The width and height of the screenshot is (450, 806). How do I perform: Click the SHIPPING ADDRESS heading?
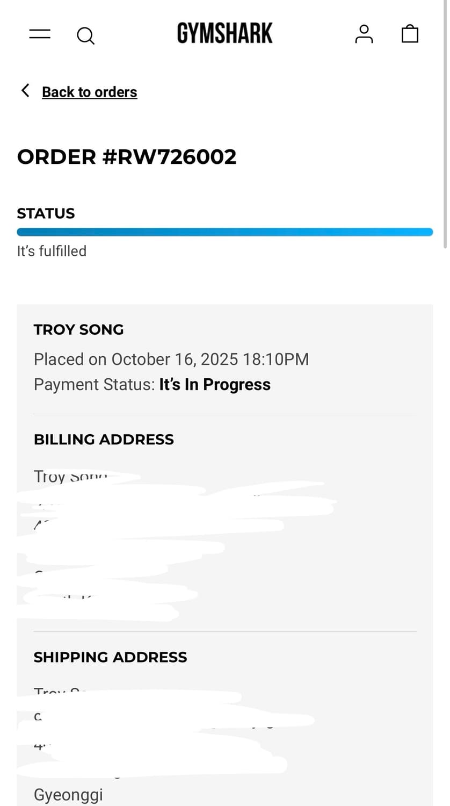[x=110, y=657]
